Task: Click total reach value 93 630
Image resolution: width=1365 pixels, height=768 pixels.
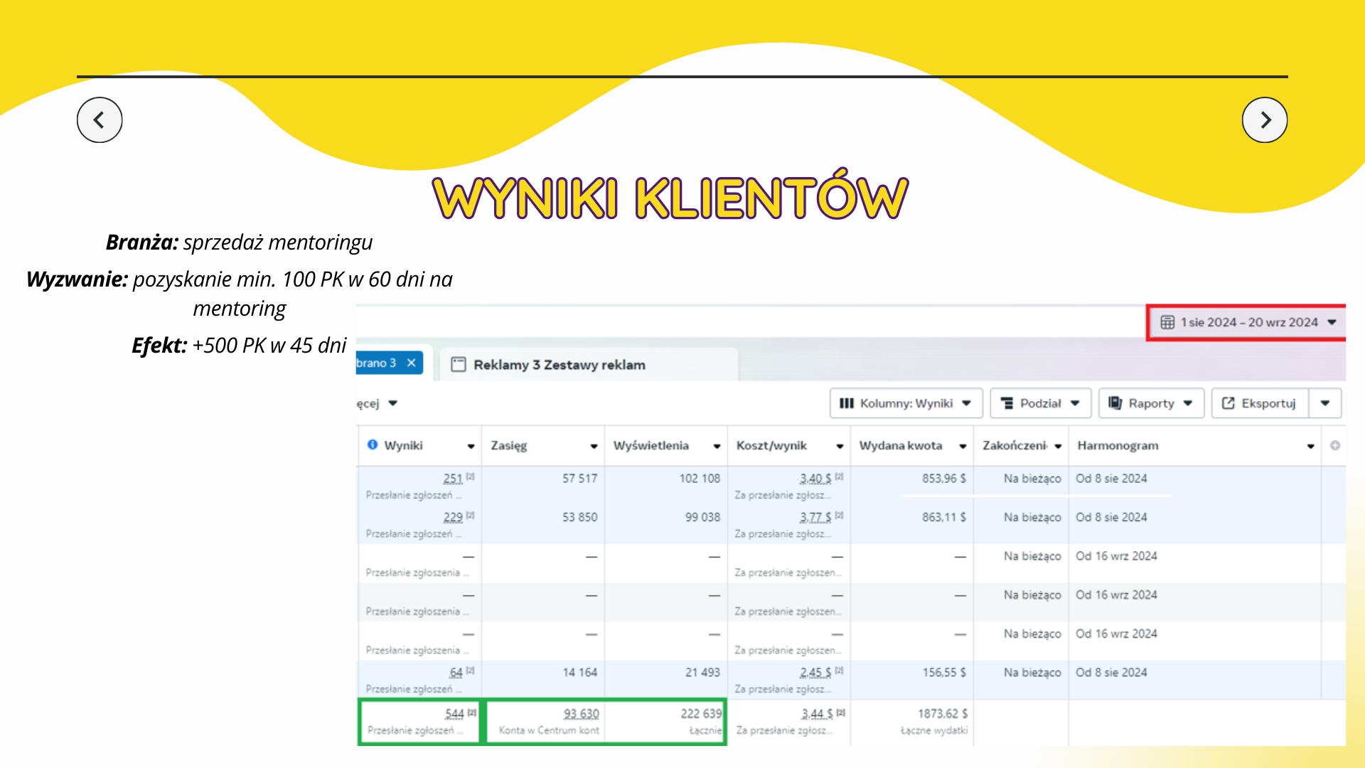Action: [582, 713]
